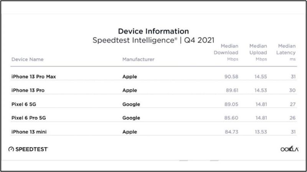The height and width of the screenshot is (172, 307).
Task: Click the Speedtest Intelligence Q4 2021 subtitle
Action: (153, 40)
